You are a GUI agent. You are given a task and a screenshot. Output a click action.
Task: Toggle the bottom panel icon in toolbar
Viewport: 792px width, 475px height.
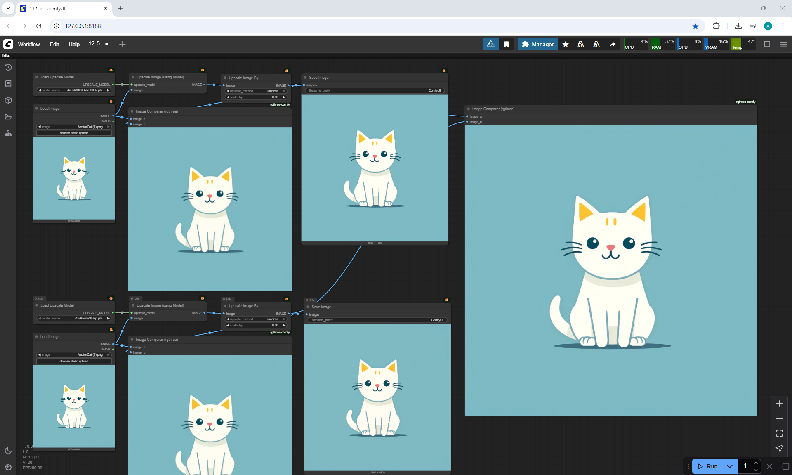pyautogui.click(x=767, y=44)
